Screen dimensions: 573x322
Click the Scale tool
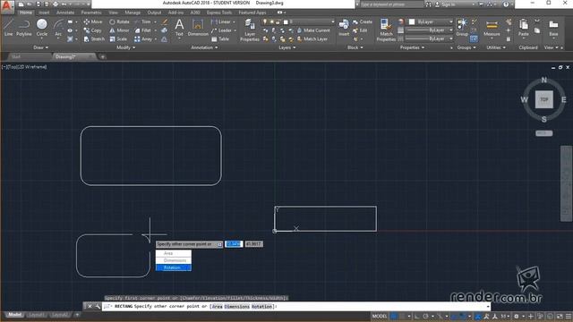[118, 39]
